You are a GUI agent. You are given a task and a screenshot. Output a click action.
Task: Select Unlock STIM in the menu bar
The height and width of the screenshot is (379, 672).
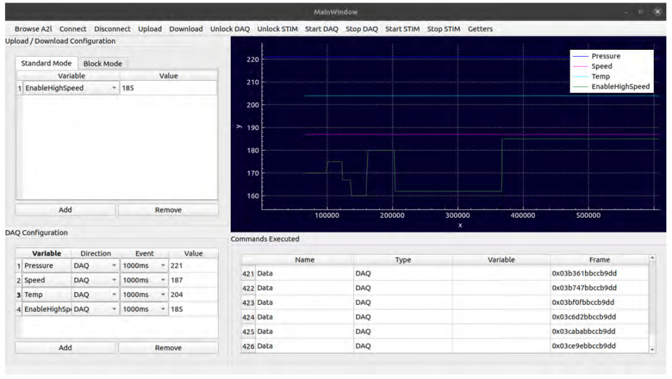click(277, 29)
